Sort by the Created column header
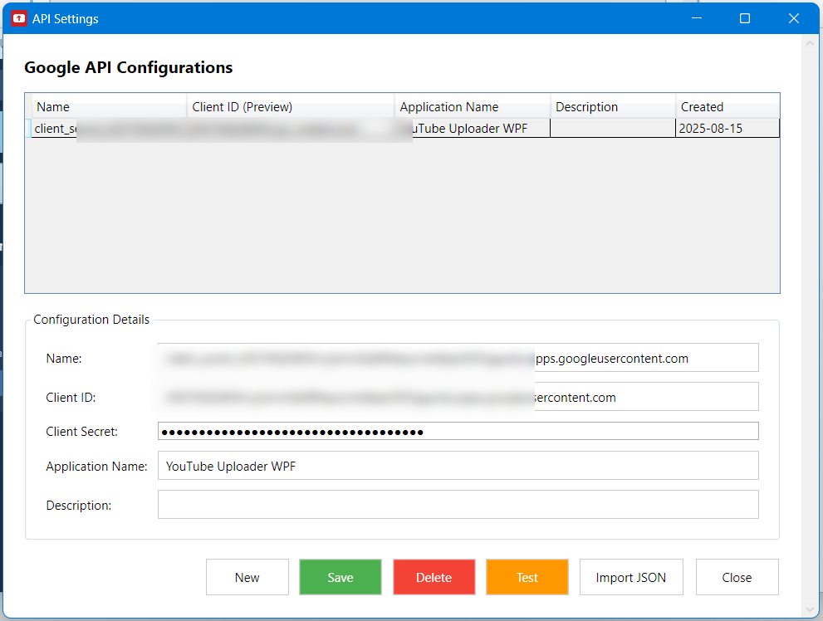 tap(727, 106)
